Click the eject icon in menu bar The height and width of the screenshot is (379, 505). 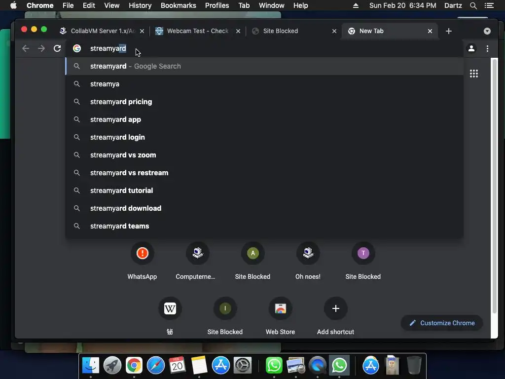(356, 5)
